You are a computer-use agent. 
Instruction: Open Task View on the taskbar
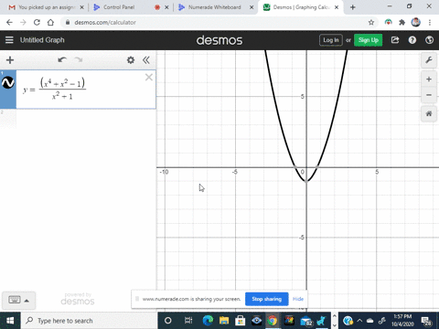(x=188, y=321)
